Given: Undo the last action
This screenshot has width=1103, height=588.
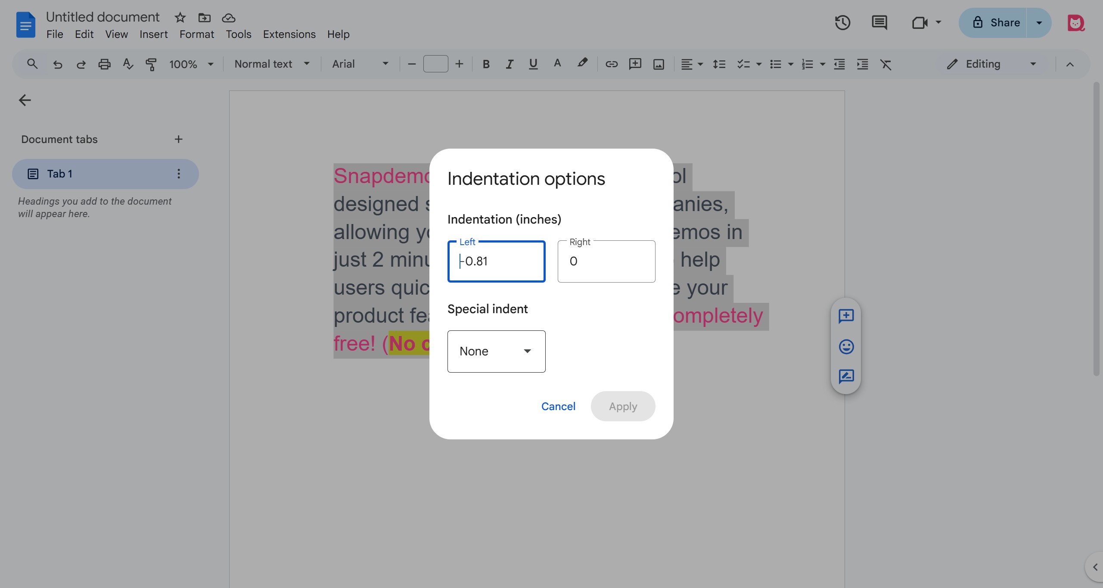Looking at the screenshot, I should (x=57, y=64).
